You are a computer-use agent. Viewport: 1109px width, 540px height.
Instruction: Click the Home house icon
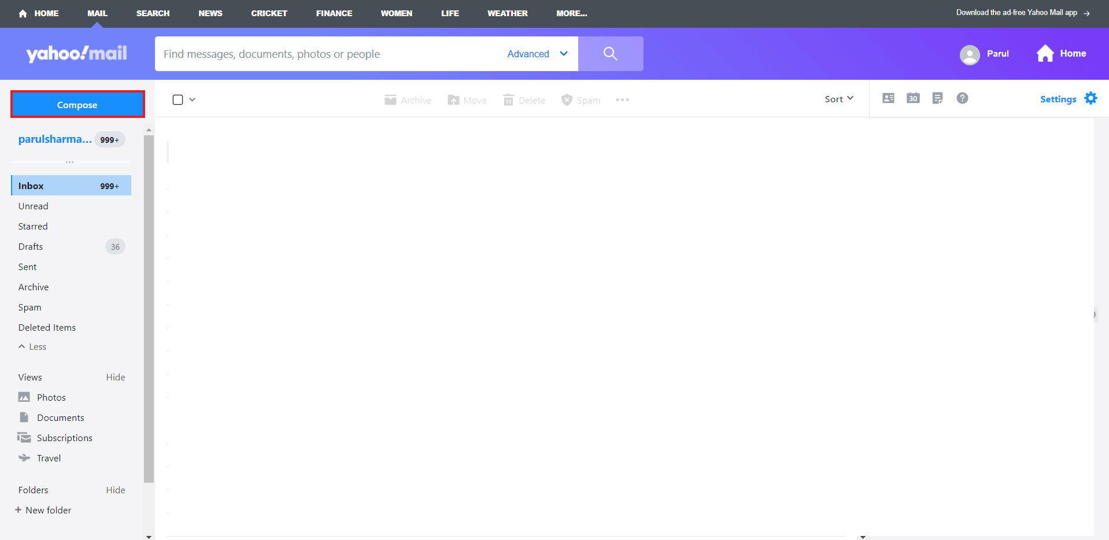(1045, 53)
